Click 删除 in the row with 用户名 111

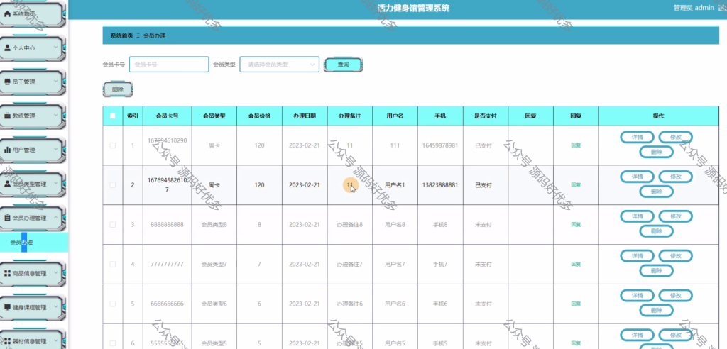coord(657,152)
